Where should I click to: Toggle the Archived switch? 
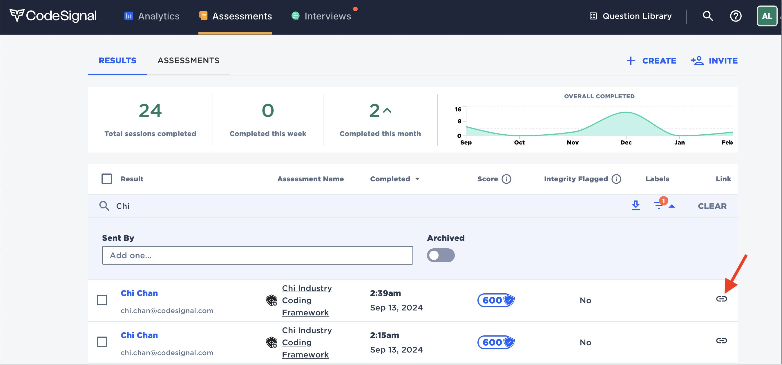[441, 255]
